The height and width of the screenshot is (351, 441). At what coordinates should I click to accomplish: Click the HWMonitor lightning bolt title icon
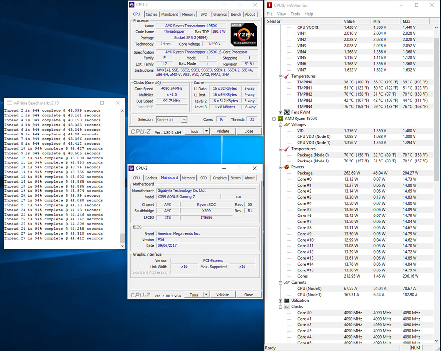tap(270, 5)
